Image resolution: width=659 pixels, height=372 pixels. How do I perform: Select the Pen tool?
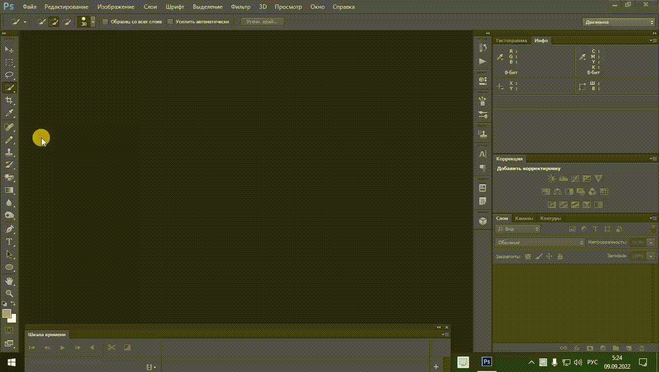click(9, 229)
